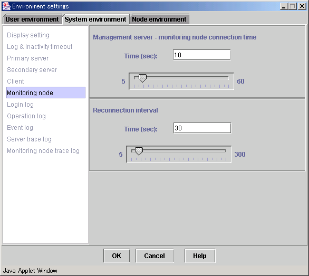Click the reconnection interval field showing 30
The width and height of the screenshot is (309, 276).
click(x=202, y=128)
